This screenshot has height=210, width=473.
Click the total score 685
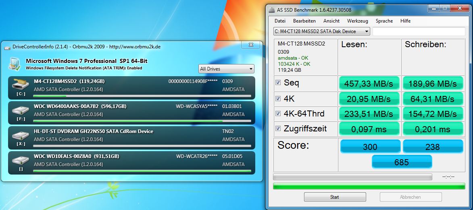click(402, 162)
